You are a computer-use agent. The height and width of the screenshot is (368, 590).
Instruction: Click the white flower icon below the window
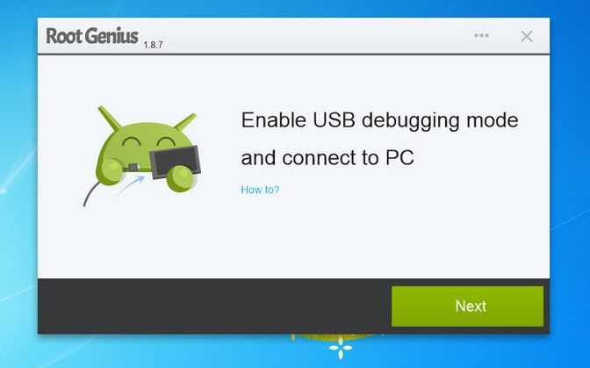[341, 348]
